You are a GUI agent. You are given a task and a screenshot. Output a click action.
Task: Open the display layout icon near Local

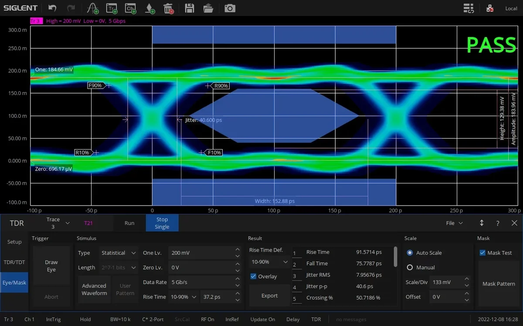coord(468,8)
